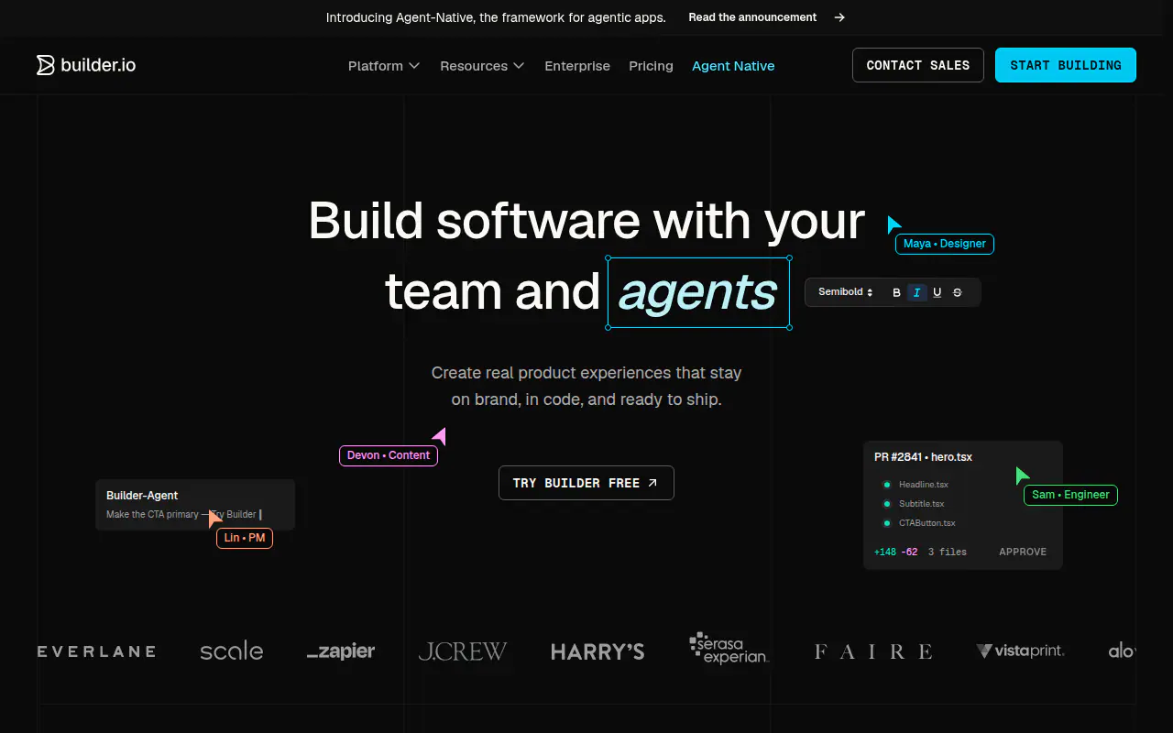Expand the Resources menu
This screenshot has height=733, width=1173.
click(482, 66)
